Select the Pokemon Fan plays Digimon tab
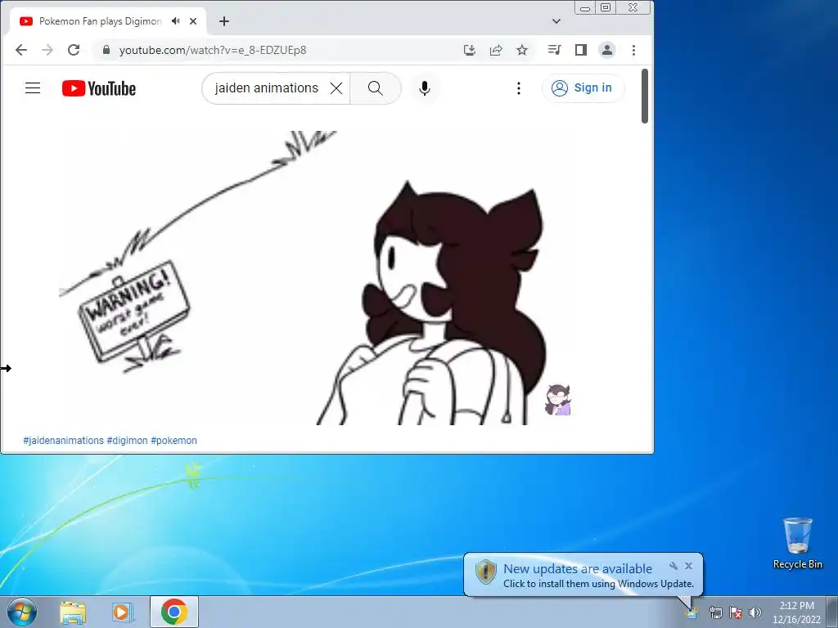The height and width of the screenshot is (628, 838). click(x=100, y=21)
